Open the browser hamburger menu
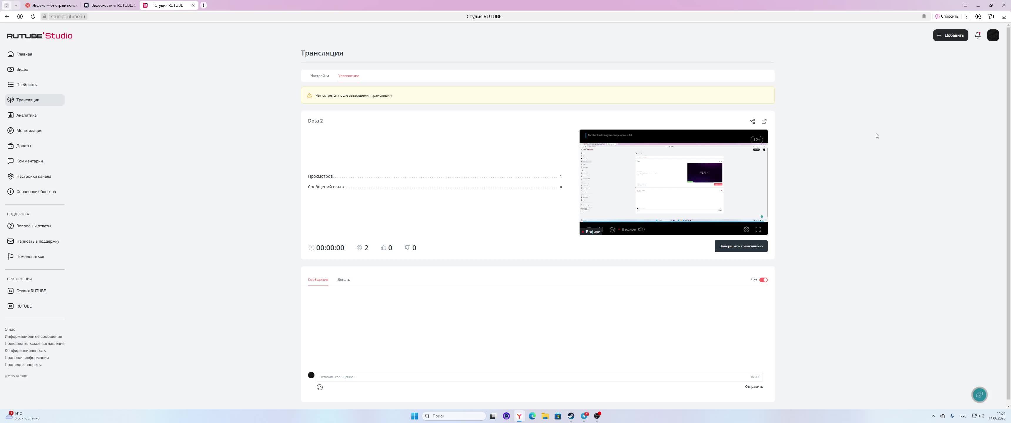This screenshot has width=1011, height=423. click(x=965, y=6)
